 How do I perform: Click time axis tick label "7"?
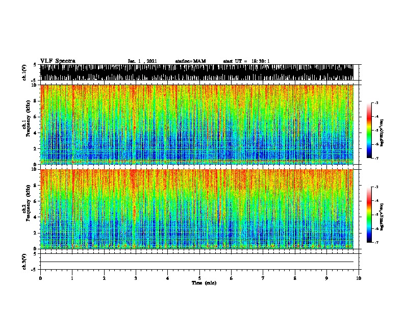click(263, 278)
